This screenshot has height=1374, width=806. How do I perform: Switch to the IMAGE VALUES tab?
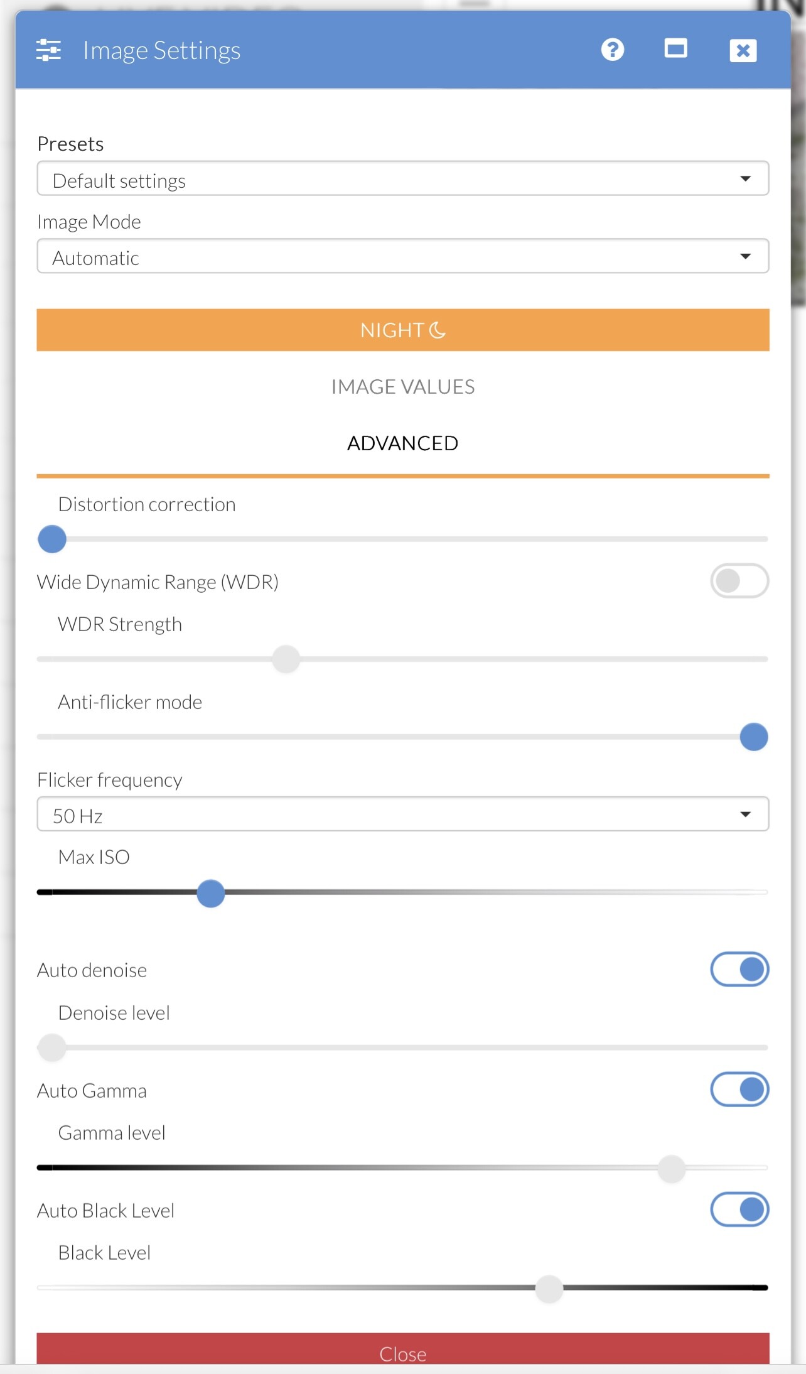[403, 387]
